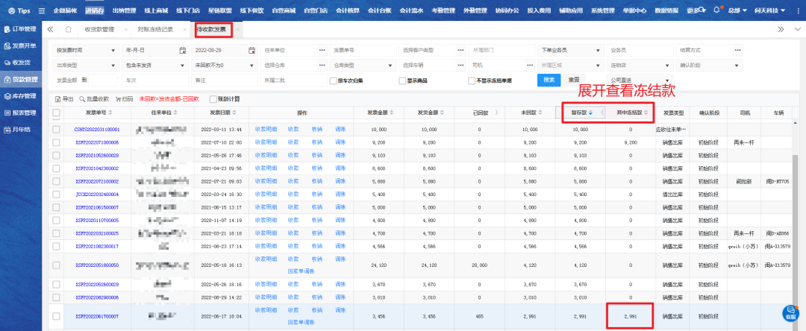Open the 公司直送 dropdown
This screenshot has width=806, height=331.
(x=634, y=80)
